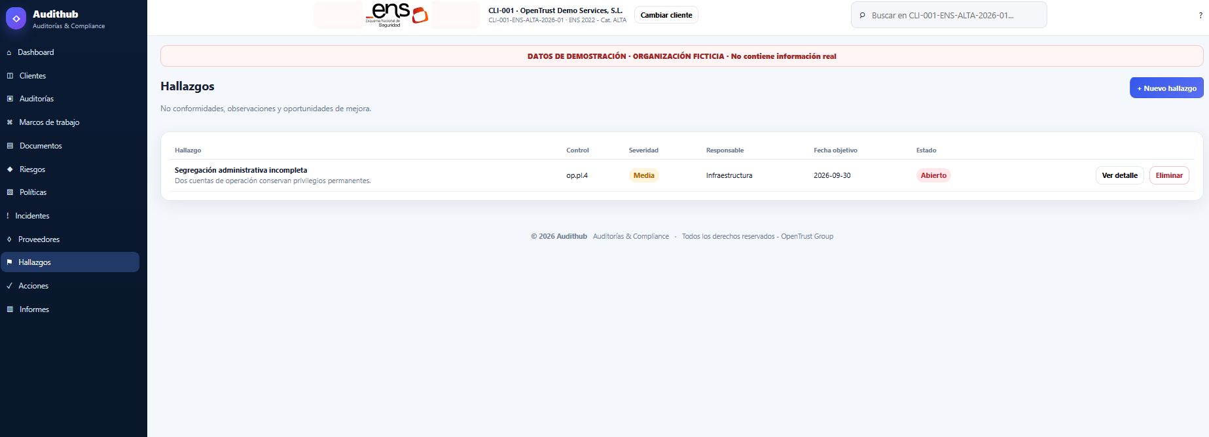This screenshot has height=437, width=1209.
Task: Click client name 'CLI-001 · OpenTrust Demo Services, S.L.'
Action: 555,10
